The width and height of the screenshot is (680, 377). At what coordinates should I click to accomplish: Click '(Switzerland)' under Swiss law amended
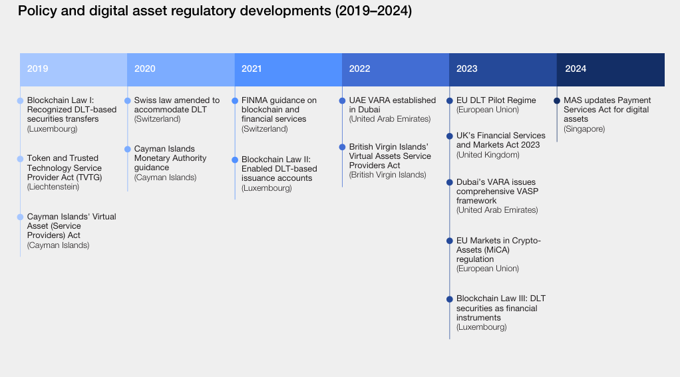point(158,119)
